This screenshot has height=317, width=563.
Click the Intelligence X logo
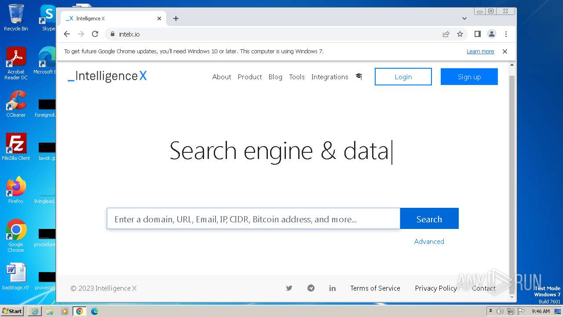pyautogui.click(x=107, y=76)
